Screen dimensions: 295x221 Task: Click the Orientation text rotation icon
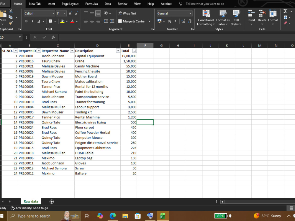pos(106,13)
